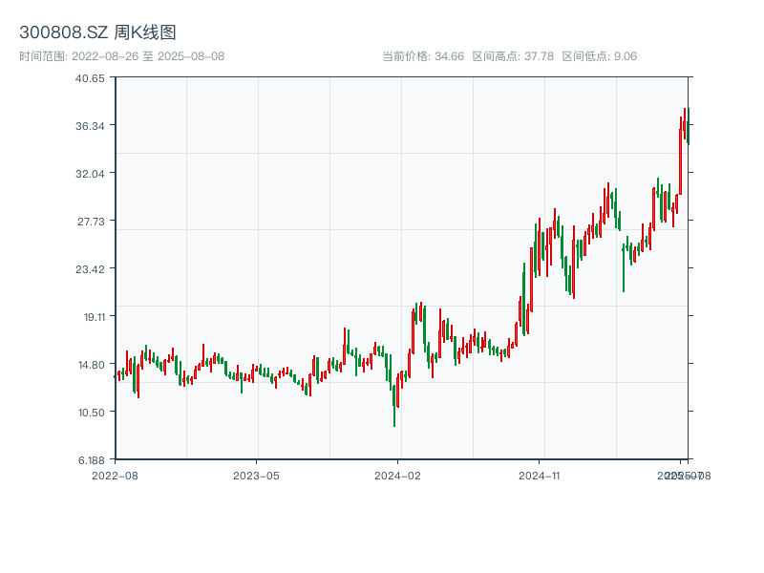Click the 40.65 y-axis price label
The height and width of the screenshot is (573, 764).
90,78
